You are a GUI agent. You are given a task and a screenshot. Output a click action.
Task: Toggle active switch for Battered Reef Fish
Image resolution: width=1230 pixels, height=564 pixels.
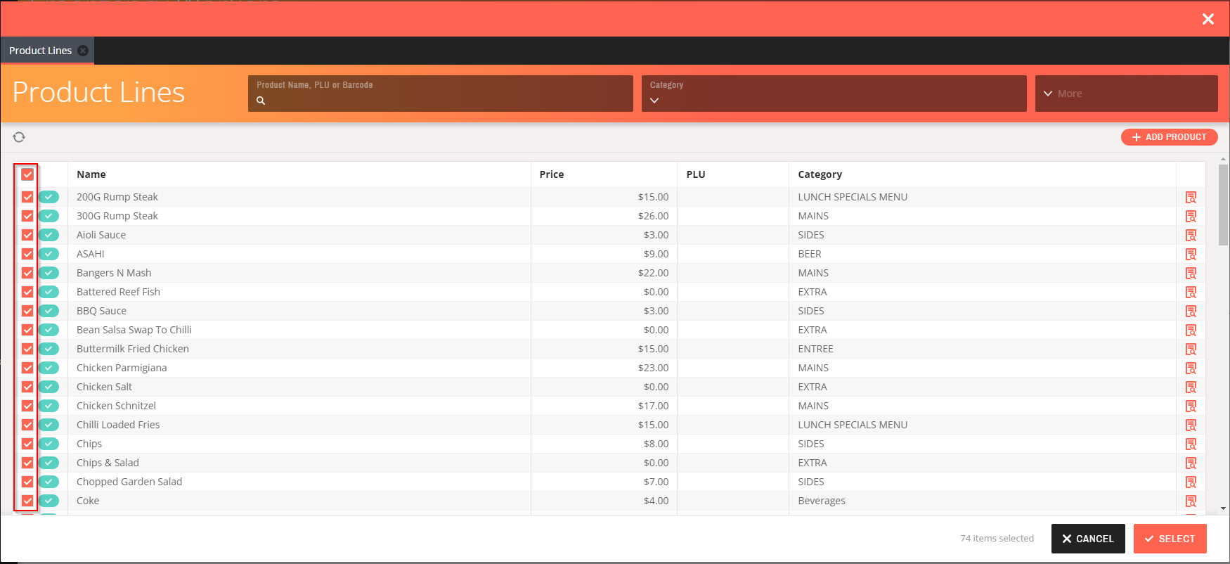pyautogui.click(x=48, y=292)
